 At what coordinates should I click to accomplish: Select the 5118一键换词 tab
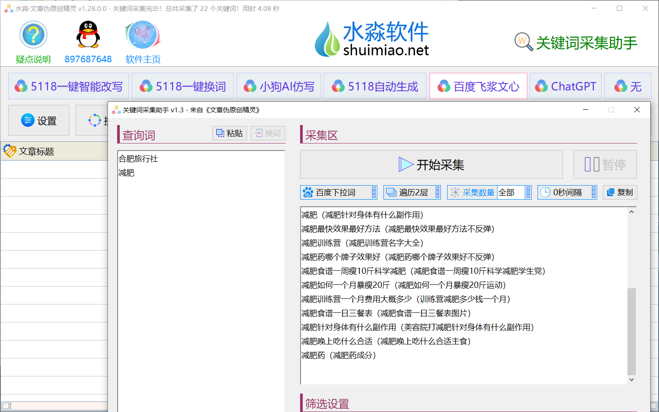tap(183, 86)
